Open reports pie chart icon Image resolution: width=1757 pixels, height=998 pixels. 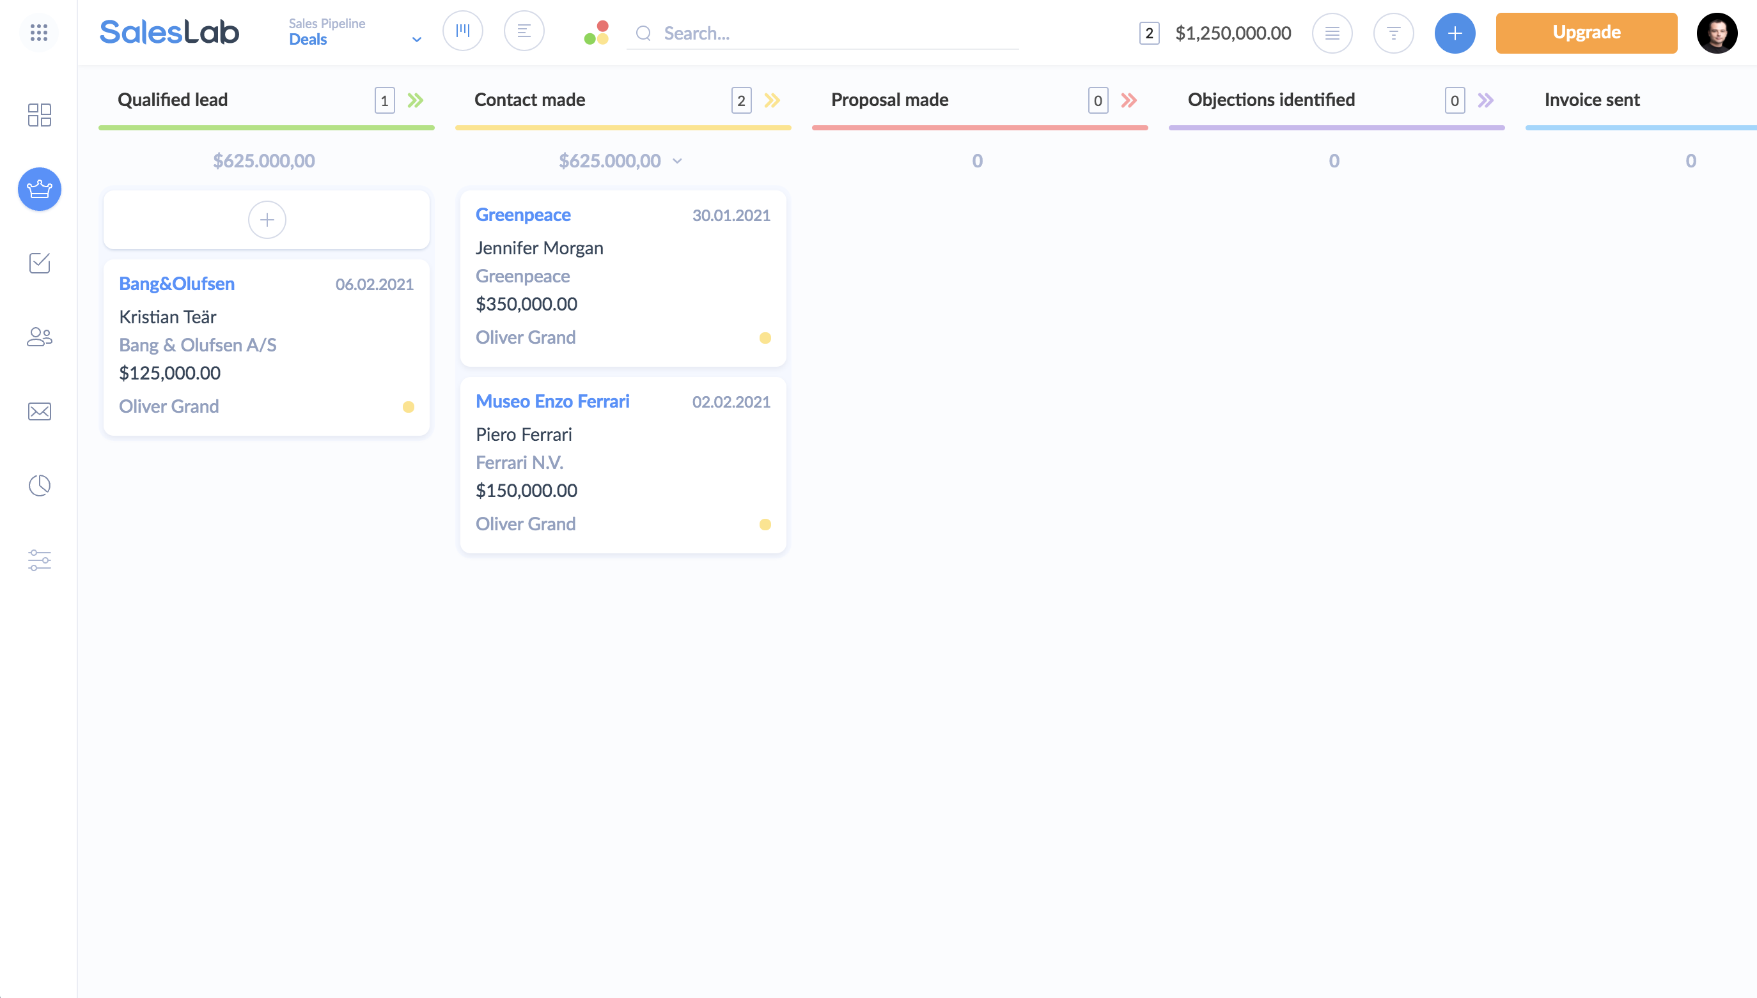(39, 486)
